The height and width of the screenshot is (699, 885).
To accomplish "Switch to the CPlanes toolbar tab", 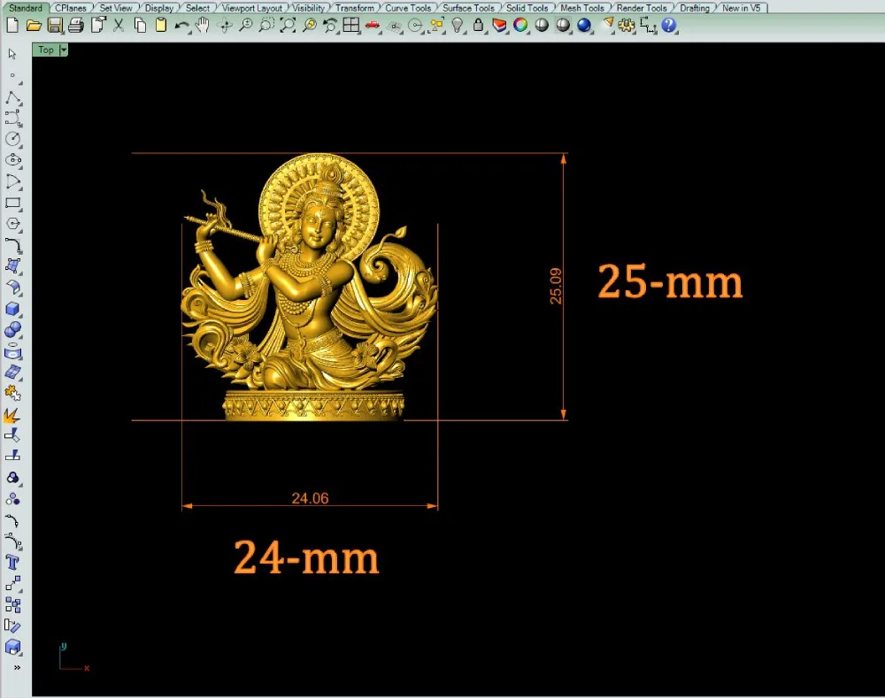I will coord(71,8).
